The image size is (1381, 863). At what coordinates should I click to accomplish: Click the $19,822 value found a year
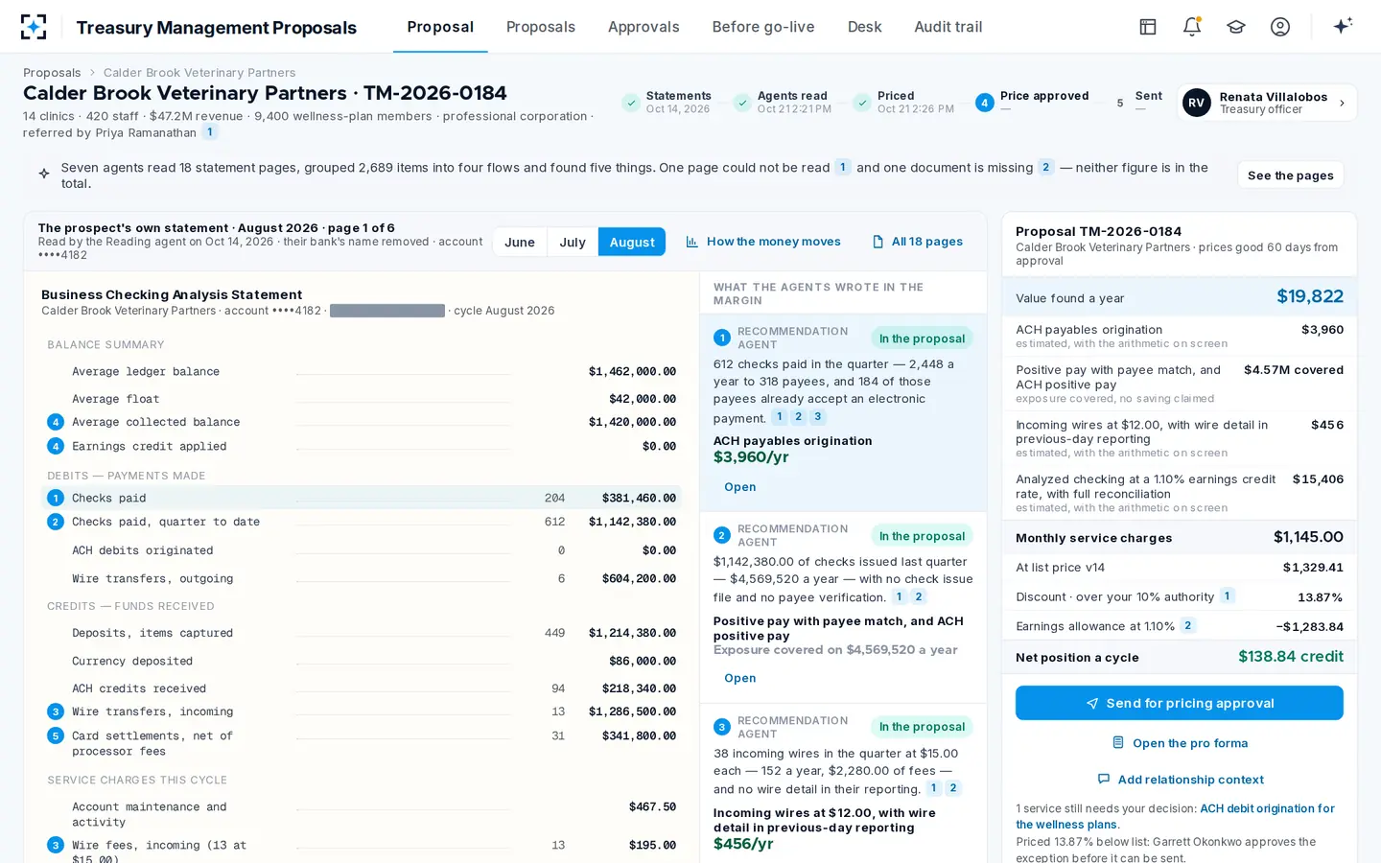click(1310, 296)
